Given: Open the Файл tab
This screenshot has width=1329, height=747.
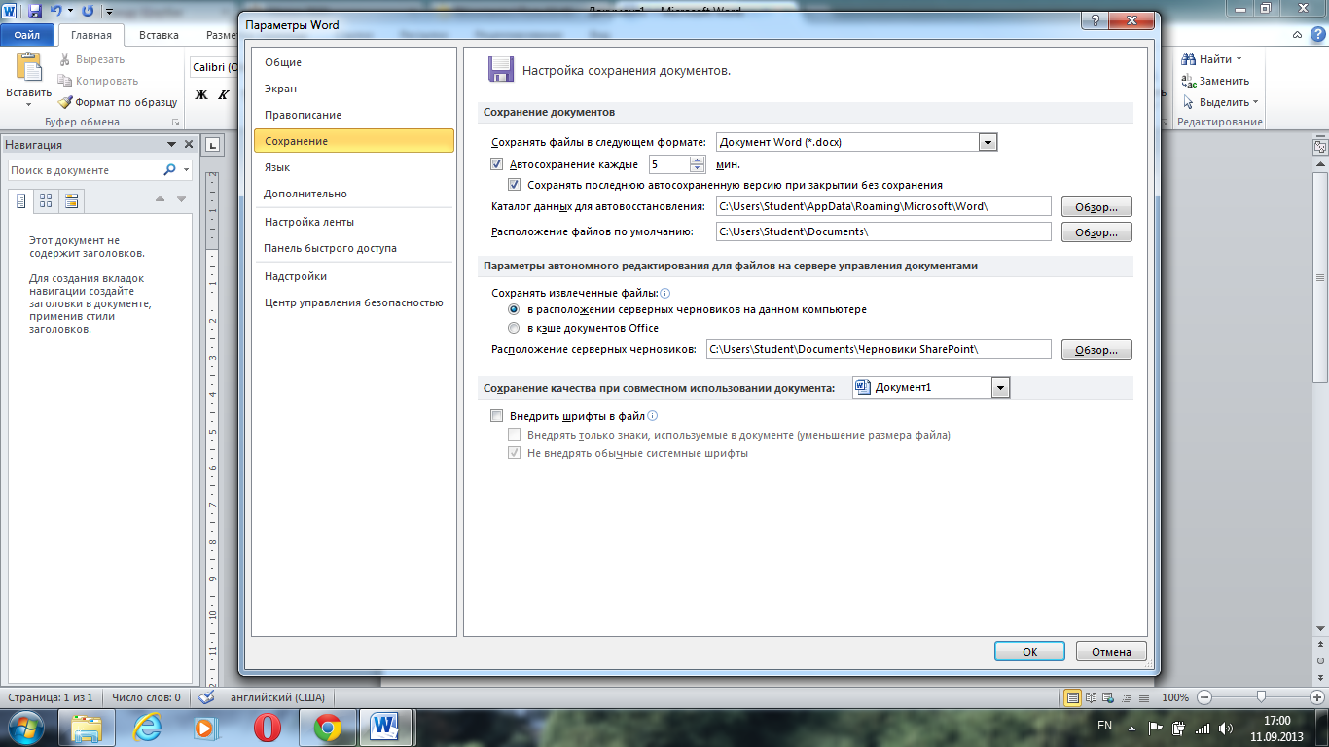Looking at the screenshot, I should click(x=27, y=35).
